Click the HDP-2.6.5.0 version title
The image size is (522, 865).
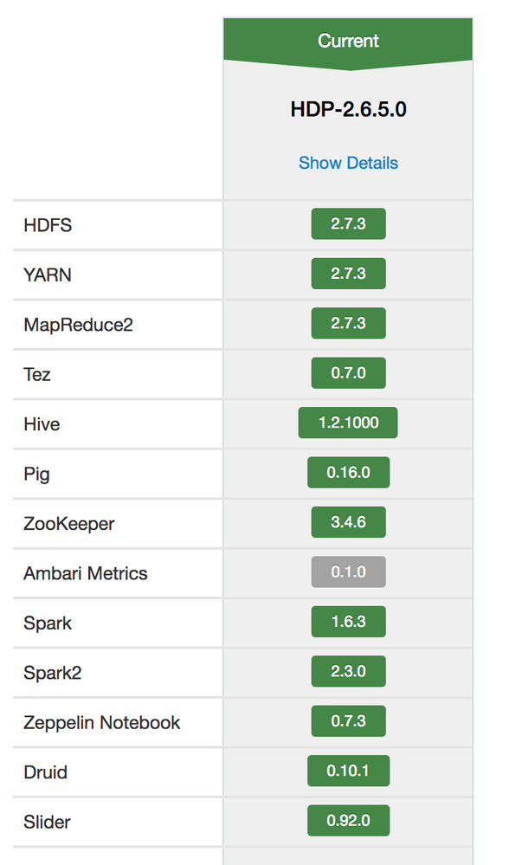[348, 110]
